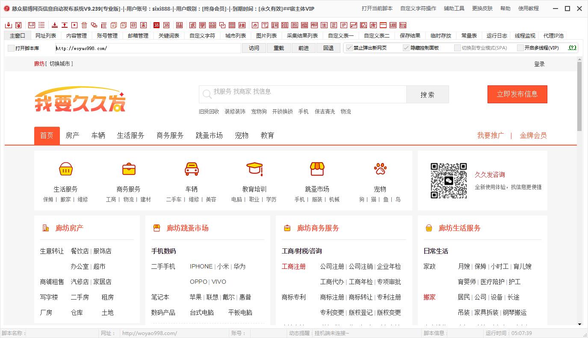588x338 pixels.
Task: Click the 宠物 paw print icon
Action: [x=380, y=169]
